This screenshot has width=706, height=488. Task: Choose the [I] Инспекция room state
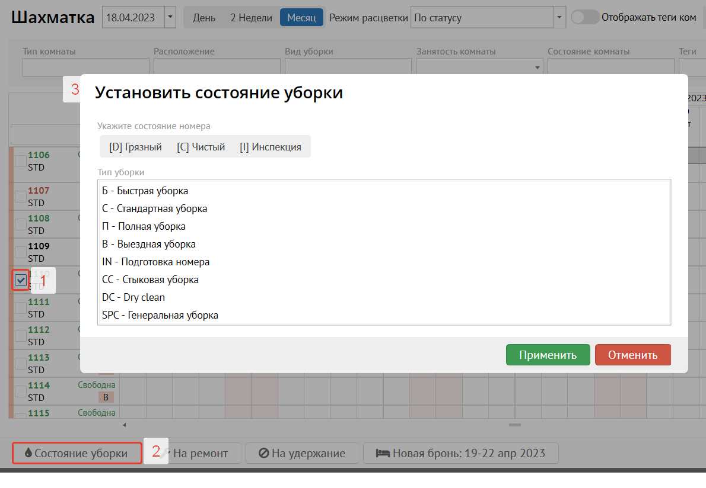(271, 147)
